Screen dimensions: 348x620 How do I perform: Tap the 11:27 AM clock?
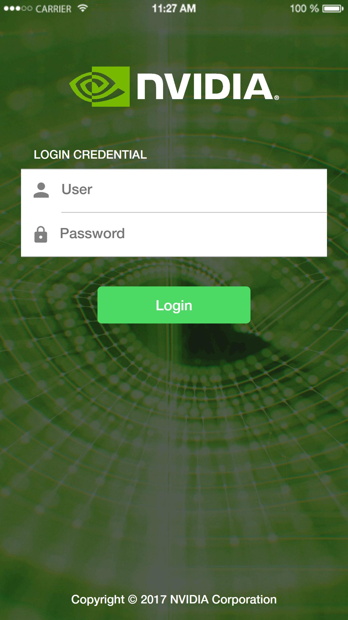coord(174,9)
